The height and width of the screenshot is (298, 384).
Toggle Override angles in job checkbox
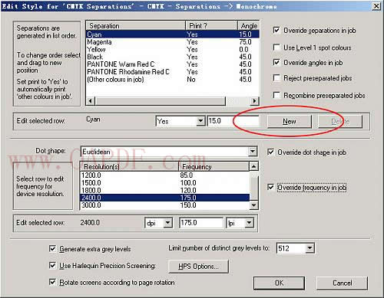(x=276, y=62)
